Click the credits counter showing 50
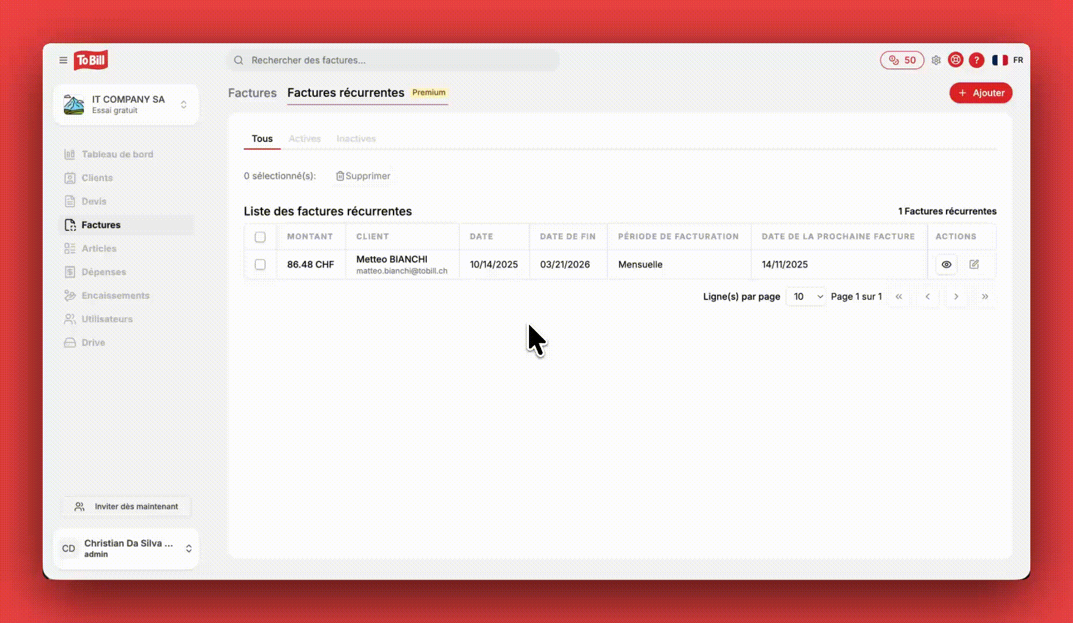Image resolution: width=1073 pixels, height=623 pixels. click(x=902, y=60)
